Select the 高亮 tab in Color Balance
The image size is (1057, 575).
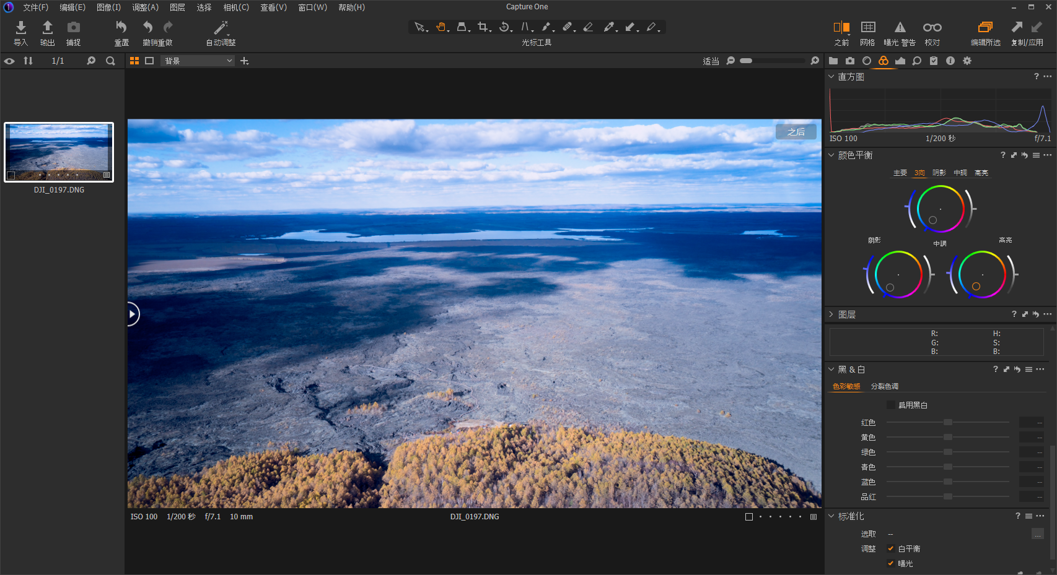coord(981,173)
